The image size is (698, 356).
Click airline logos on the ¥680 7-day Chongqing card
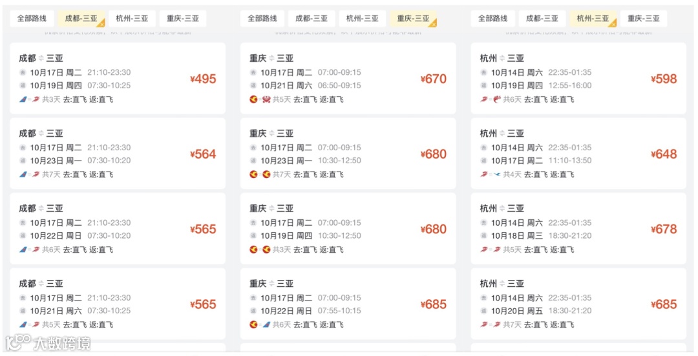260,174
